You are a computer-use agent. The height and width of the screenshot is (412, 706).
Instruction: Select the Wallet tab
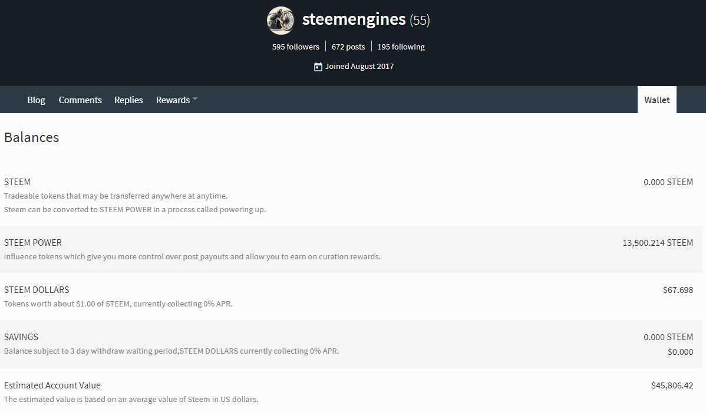(x=657, y=100)
